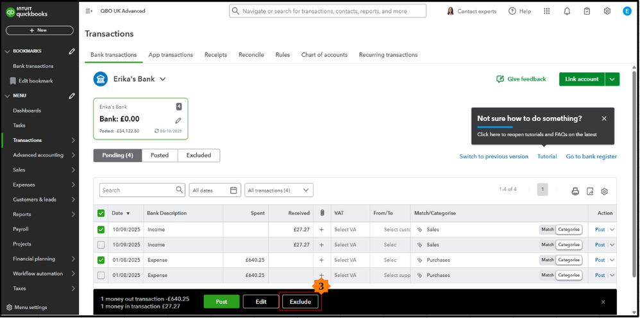
Task: Toggle the select-all checkbox in table header
Action: click(101, 213)
